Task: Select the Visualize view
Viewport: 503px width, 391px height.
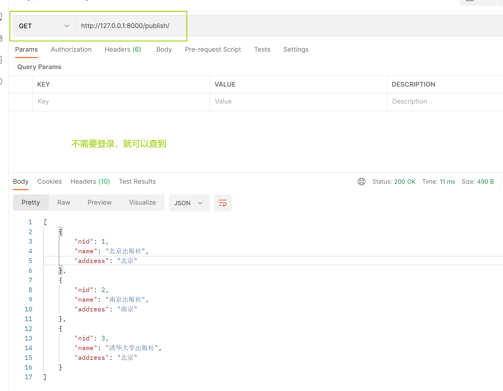Action: [x=142, y=202]
